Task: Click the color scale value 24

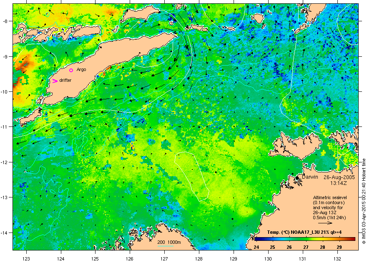Action: [x=256, y=247]
